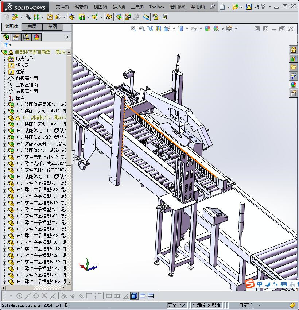The image size is (299, 310).
Task: Expand hidden feature manager tabs with » chevron
Action: tap(68, 37)
